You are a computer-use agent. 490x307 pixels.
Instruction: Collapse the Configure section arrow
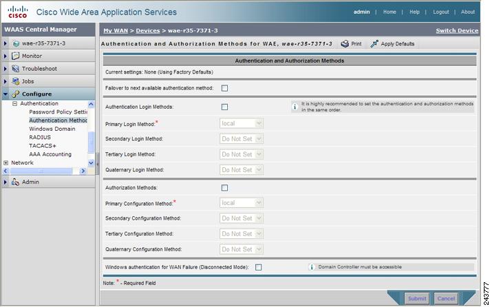[6, 94]
